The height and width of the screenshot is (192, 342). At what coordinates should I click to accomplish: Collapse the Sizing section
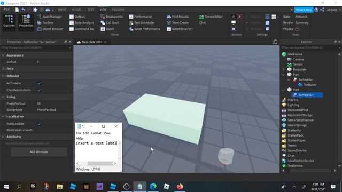pyautogui.click(x=3, y=97)
